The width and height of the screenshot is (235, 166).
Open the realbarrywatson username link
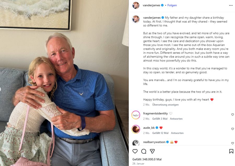pos(154,142)
